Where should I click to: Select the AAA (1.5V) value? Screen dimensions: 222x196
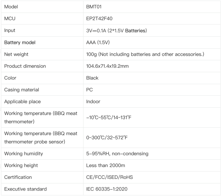tap(98, 42)
